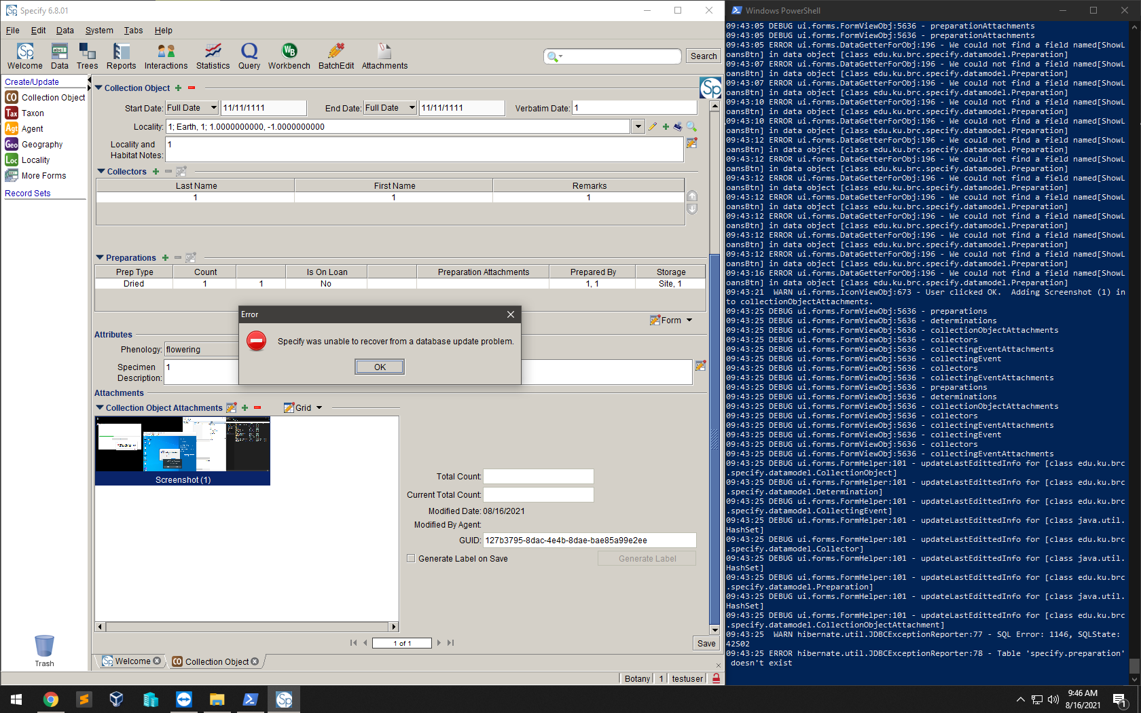Search for a locality using the magnifier icon

pyautogui.click(x=691, y=126)
